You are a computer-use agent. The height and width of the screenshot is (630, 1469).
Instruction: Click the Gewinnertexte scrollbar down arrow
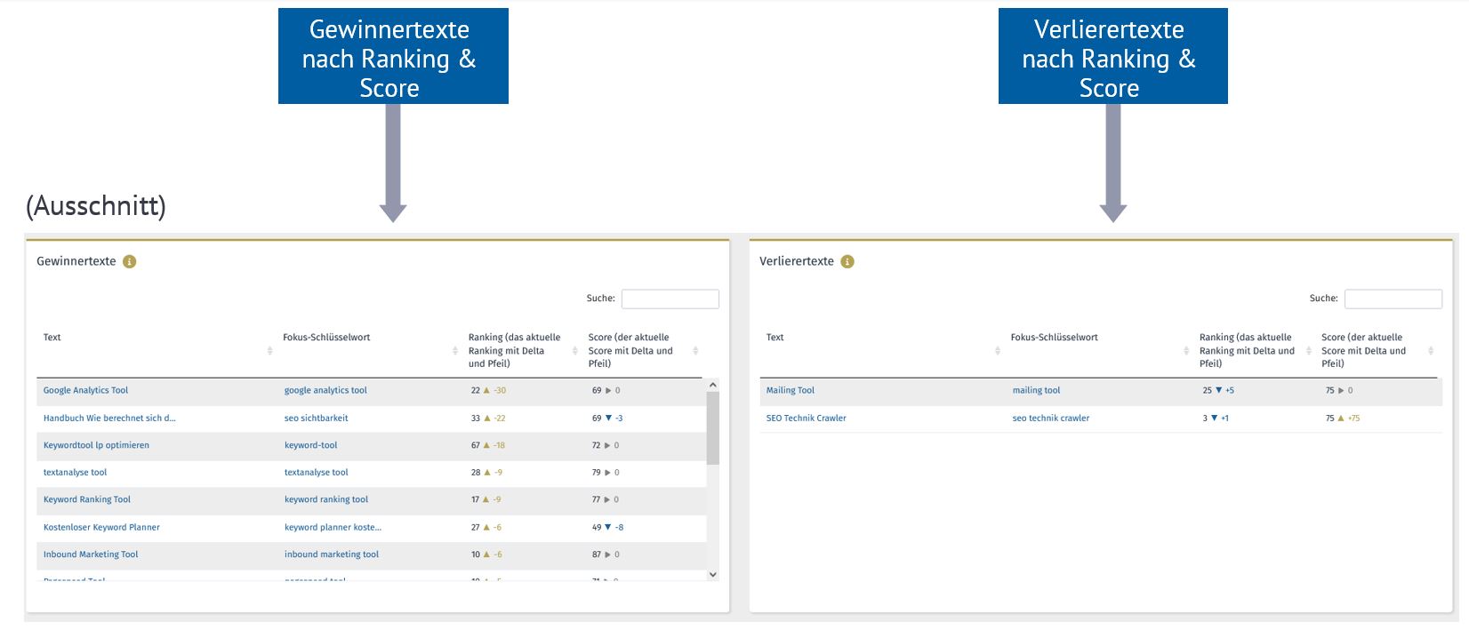712,575
